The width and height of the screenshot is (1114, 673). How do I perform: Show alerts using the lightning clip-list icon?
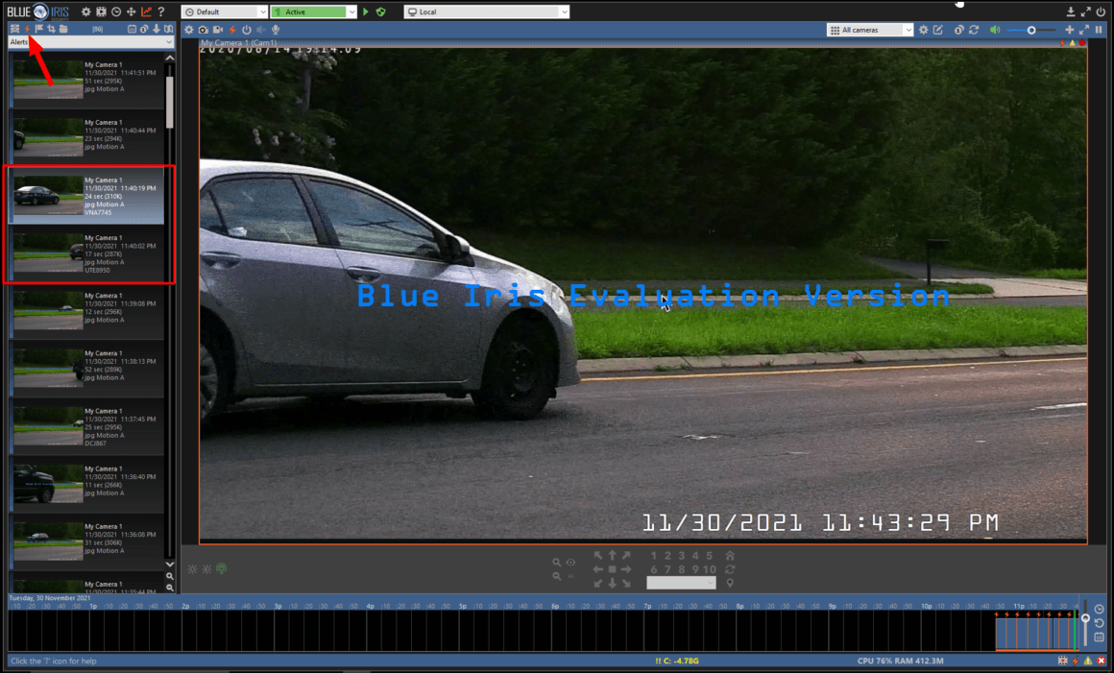click(28, 29)
